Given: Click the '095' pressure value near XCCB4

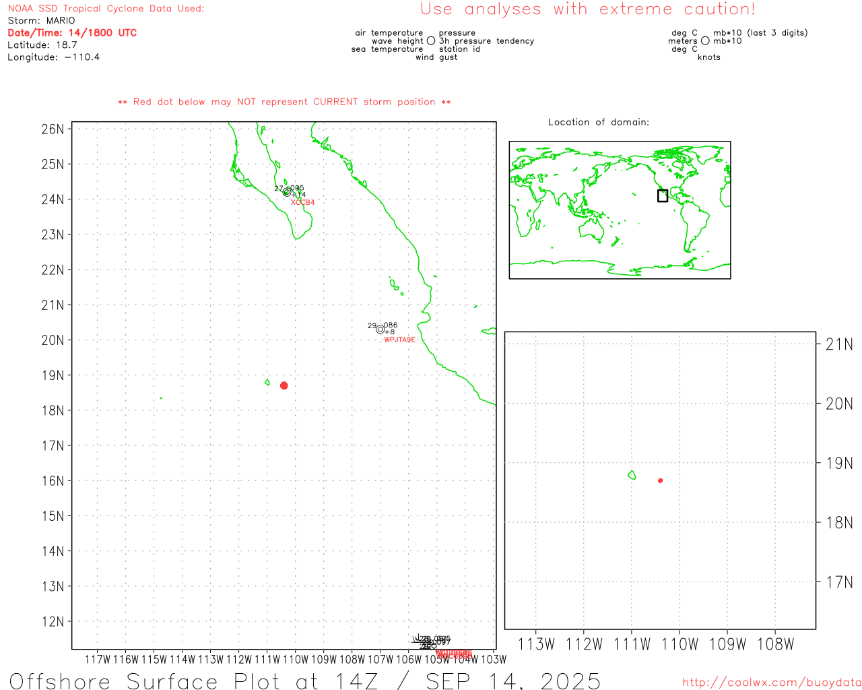Looking at the screenshot, I should [297, 189].
